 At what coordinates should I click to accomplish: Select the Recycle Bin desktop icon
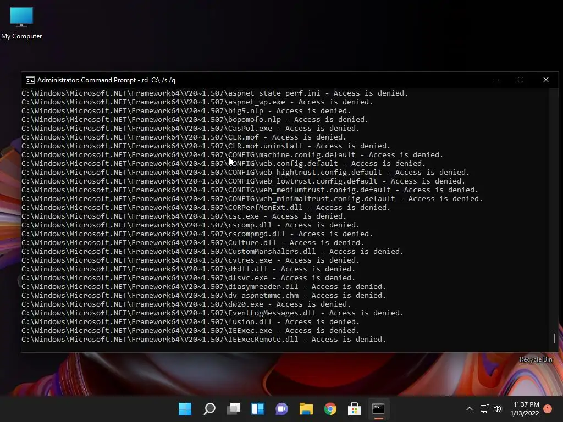536,359
